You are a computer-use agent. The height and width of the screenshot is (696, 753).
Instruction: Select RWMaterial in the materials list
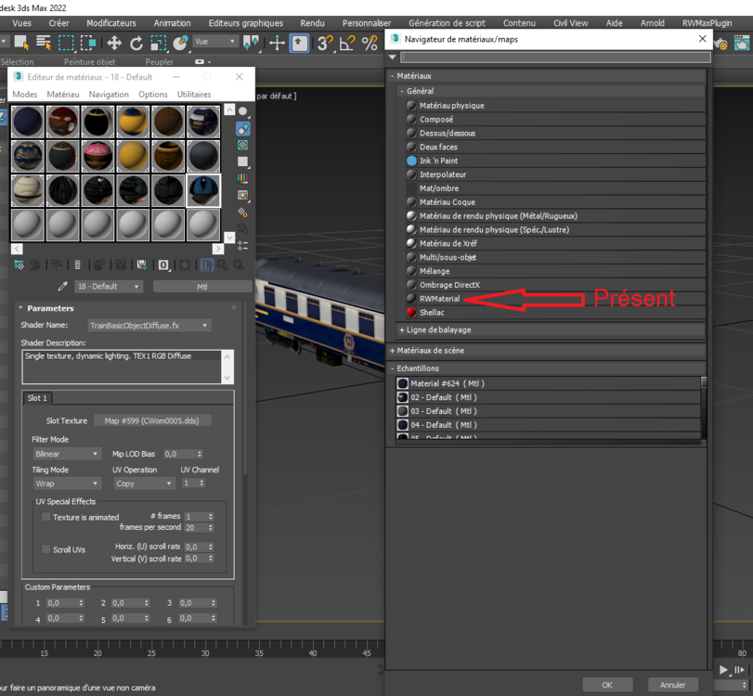[439, 299]
